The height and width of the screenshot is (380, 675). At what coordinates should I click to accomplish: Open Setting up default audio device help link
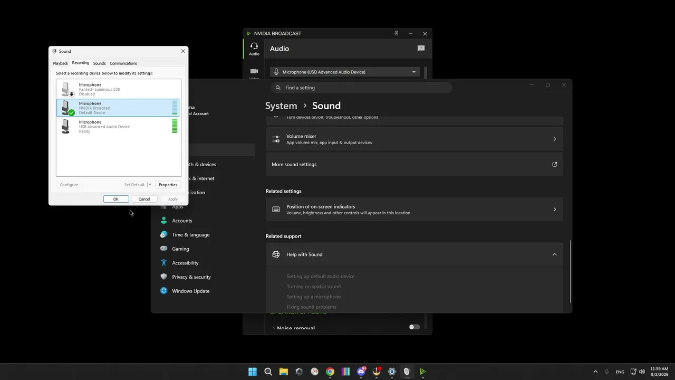321,277
